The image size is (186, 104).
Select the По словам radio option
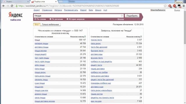35,19
